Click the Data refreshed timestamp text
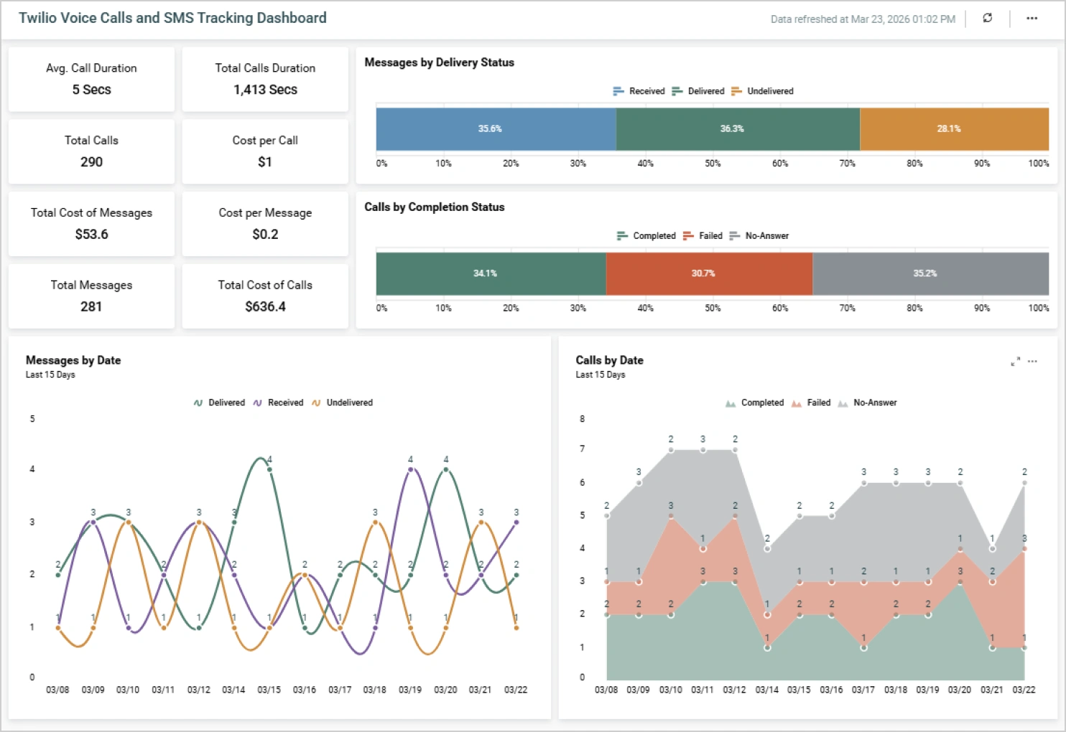This screenshot has height=732, width=1066. 863,19
